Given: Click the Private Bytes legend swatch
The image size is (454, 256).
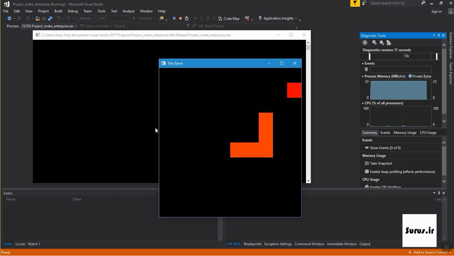Looking at the screenshot, I should click(x=410, y=76).
